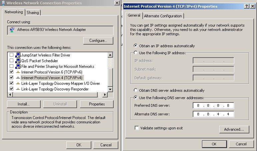
Task: Enable Validate settings upon exit
Action: tap(137, 128)
